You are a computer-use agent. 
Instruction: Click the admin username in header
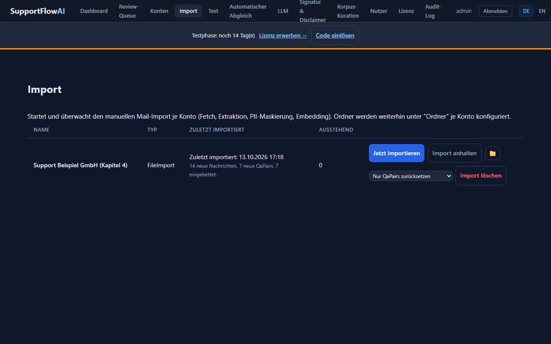tap(464, 11)
